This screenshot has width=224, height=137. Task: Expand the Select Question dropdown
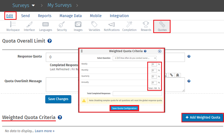point(135,58)
